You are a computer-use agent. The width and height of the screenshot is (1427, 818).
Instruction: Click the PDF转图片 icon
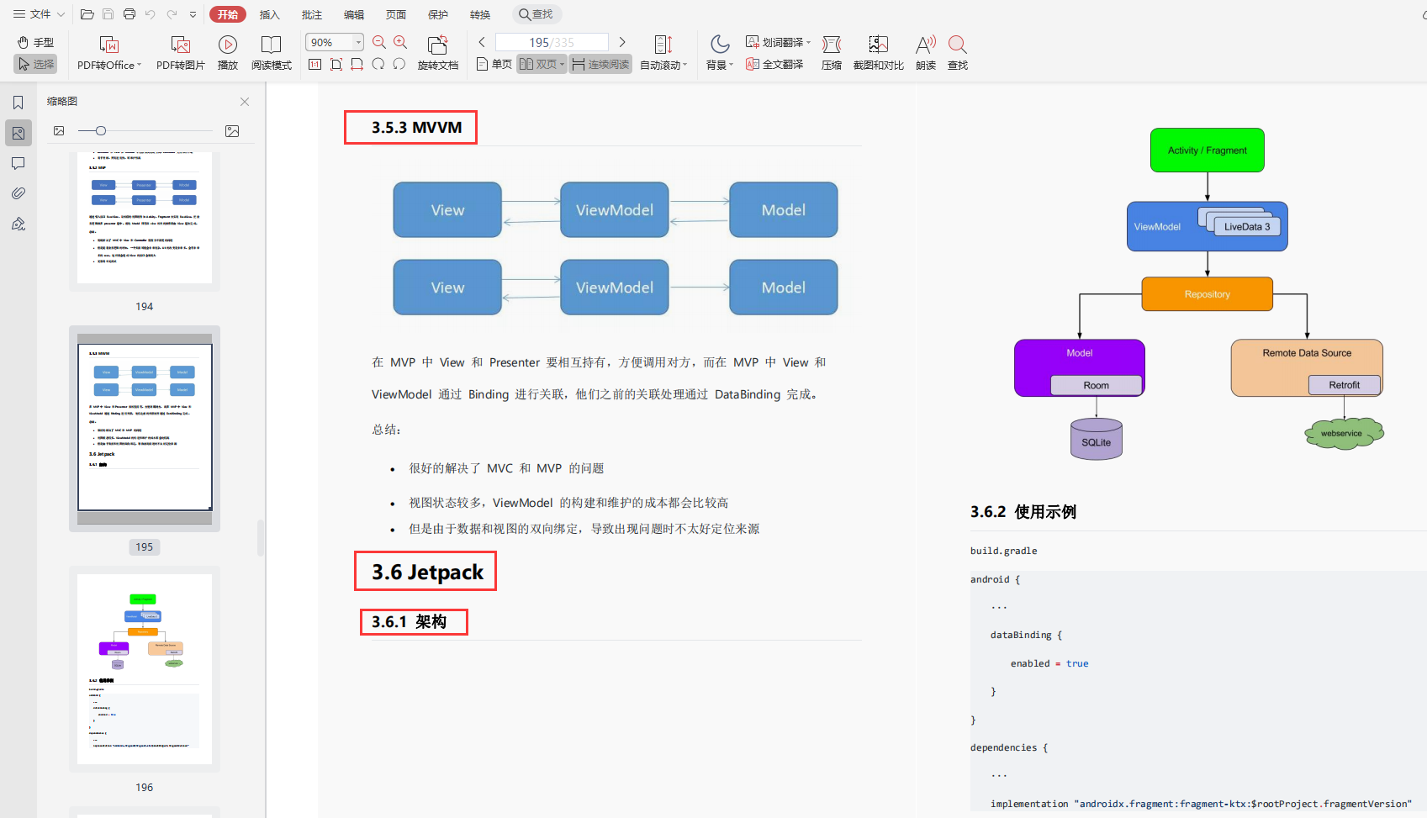pyautogui.click(x=180, y=45)
